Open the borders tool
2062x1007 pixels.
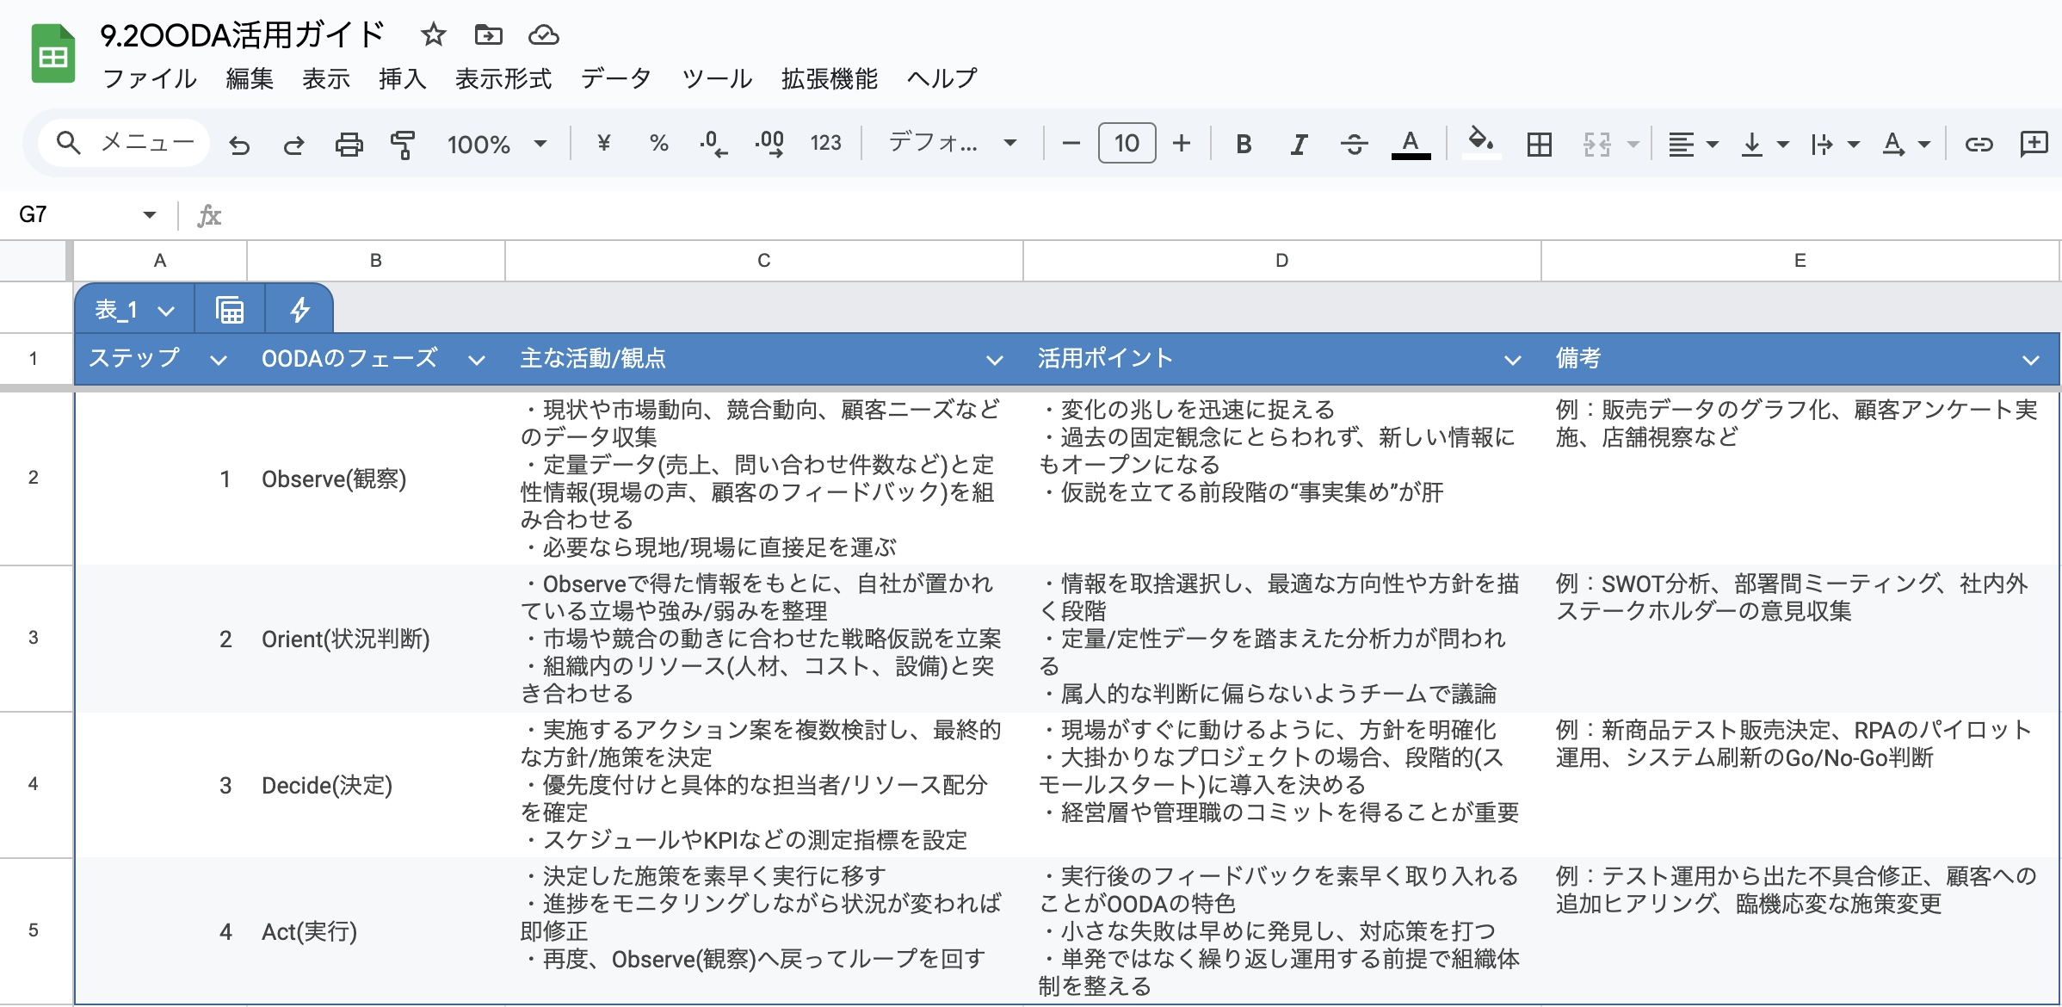[x=1540, y=144]
